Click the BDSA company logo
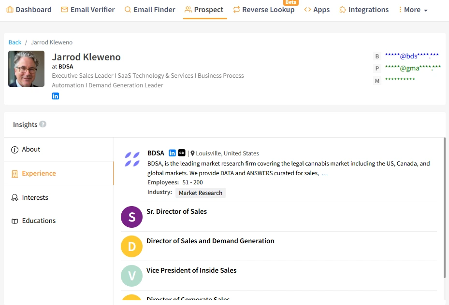Screen dimensions: 449x305 (x=132, y=159)
